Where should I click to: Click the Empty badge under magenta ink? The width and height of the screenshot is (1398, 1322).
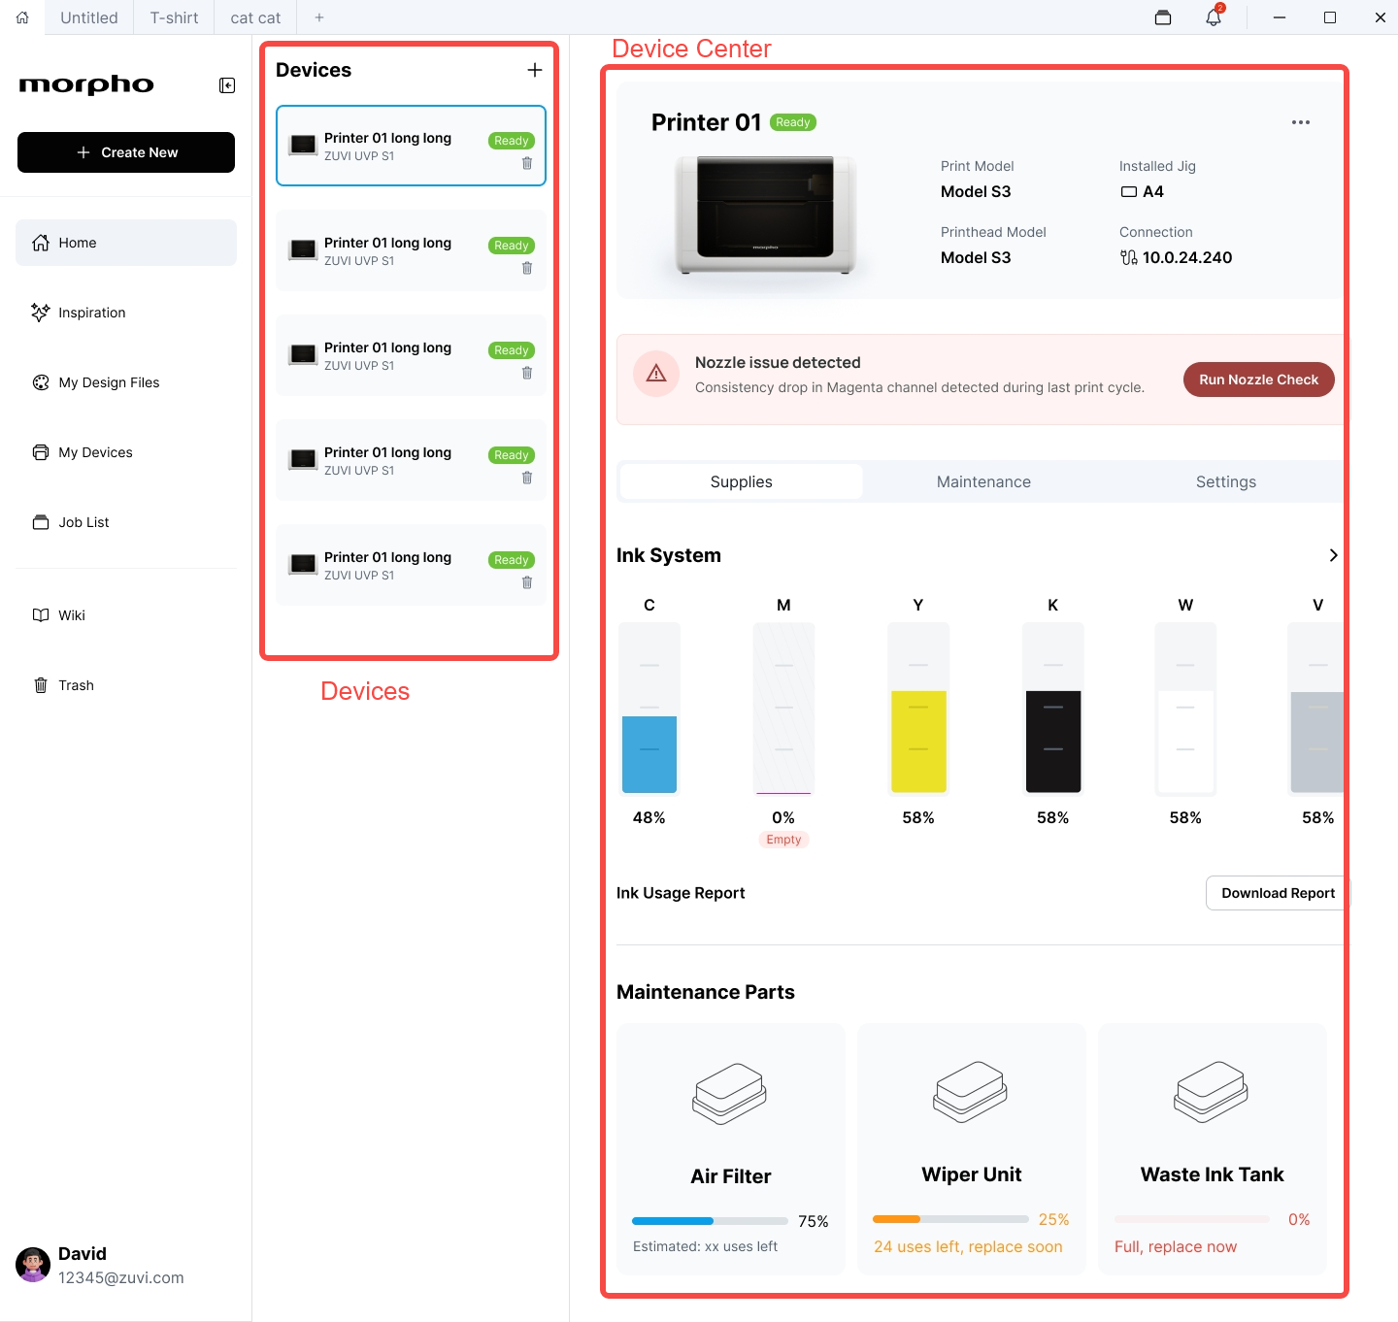[783, 840]
